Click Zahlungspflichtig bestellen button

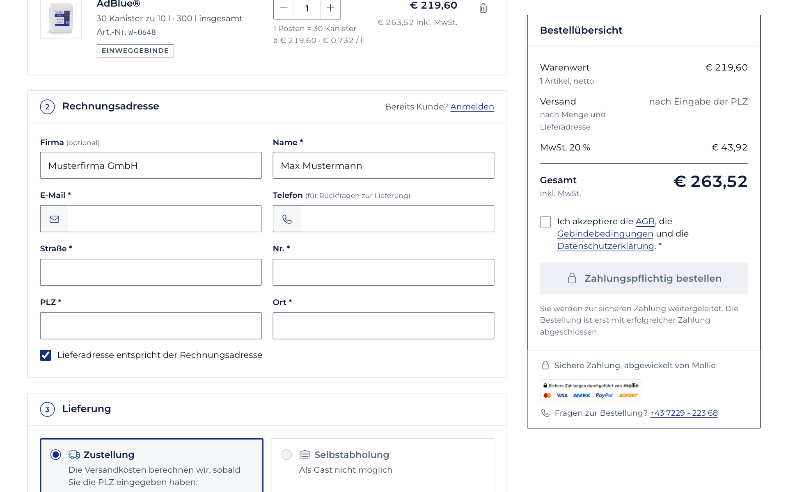tap(644, 278)
